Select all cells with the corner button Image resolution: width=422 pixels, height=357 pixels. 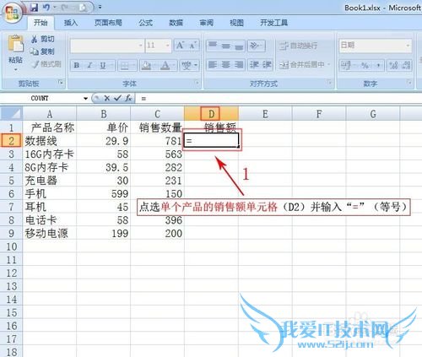(x=11, y=114)
